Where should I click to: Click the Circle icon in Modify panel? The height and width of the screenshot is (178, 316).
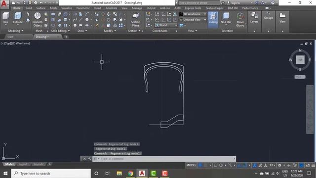109,20
